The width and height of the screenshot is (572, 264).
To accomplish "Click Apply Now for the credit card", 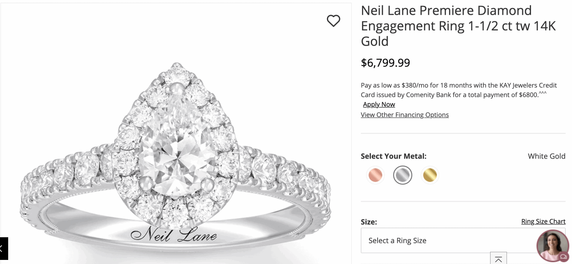I will (379, 104).
